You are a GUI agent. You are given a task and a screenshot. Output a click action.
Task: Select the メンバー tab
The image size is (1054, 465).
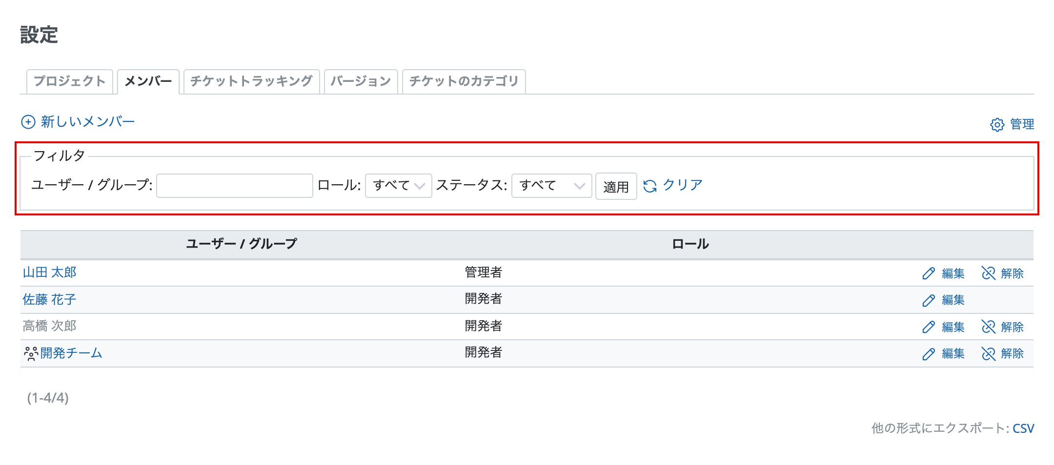tap(148, 81)
